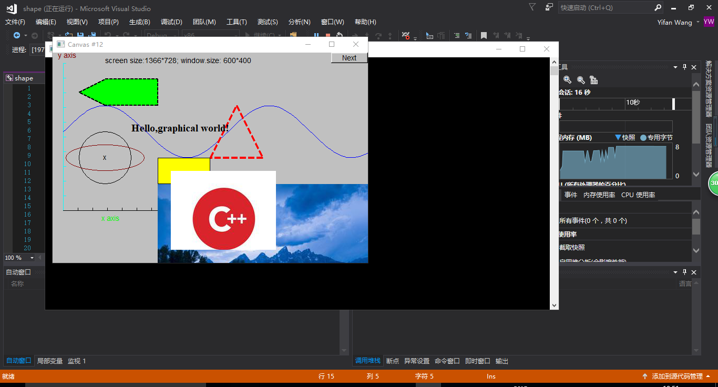Switch to the 内存使用率 tab
Viewport: 718px width, 387px height.
[599, 195]
